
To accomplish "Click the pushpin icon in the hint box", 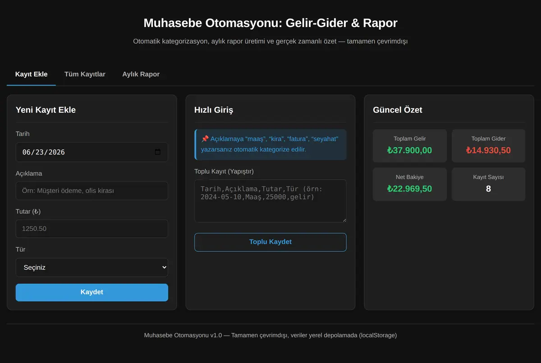I will point(205,138).
